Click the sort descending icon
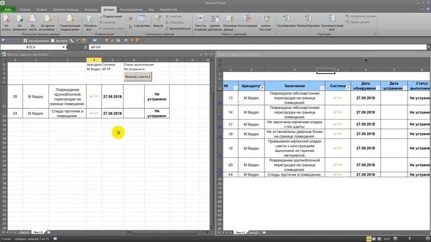Screen dimensions: 431x242 pos(131,26)
